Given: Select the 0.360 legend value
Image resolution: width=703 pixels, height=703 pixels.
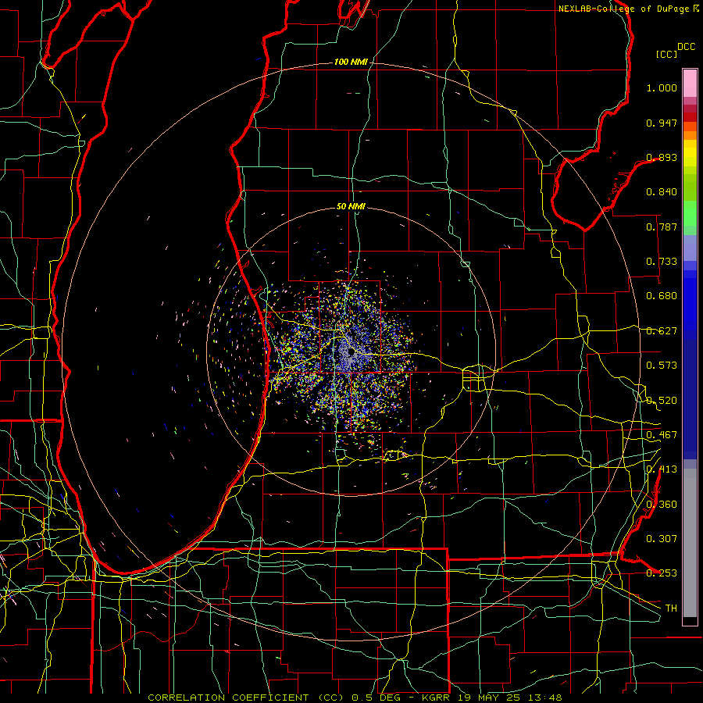Looking at the screenshot, I should point(662,505).
